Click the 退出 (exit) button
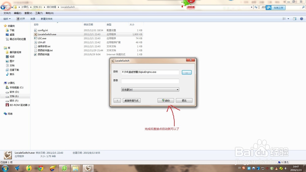The height and width of the screenshot is (172, 306). [184, 101]
